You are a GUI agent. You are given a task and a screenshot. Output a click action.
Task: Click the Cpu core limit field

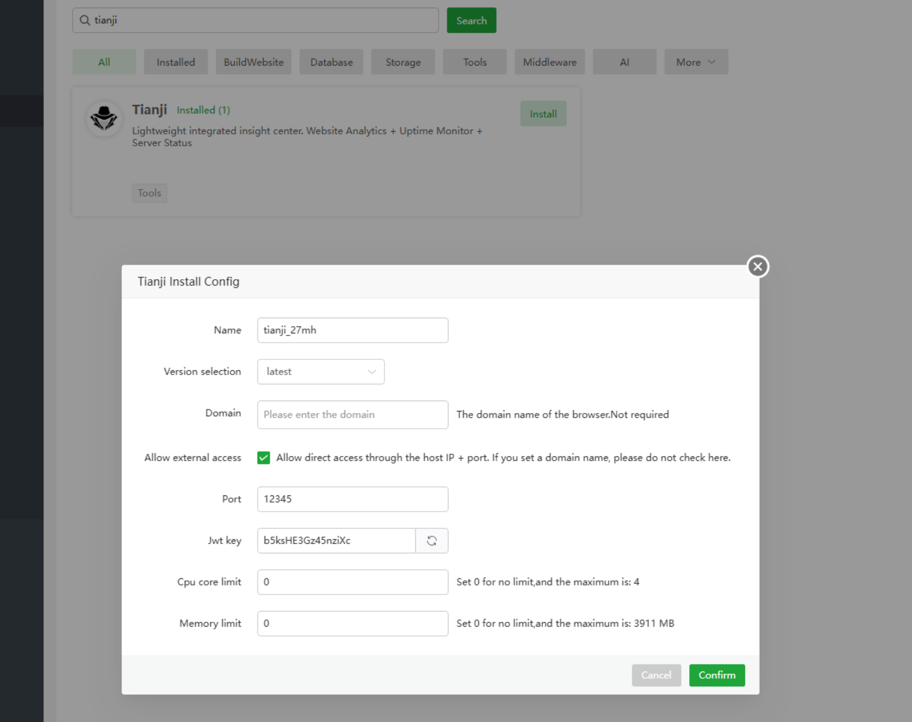tap(352, 582)
